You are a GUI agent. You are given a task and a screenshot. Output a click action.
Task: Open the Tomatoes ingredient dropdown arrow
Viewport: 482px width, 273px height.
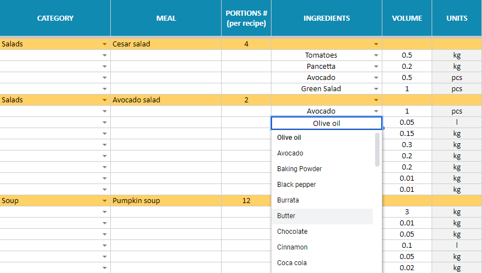(x=376, y=55)
